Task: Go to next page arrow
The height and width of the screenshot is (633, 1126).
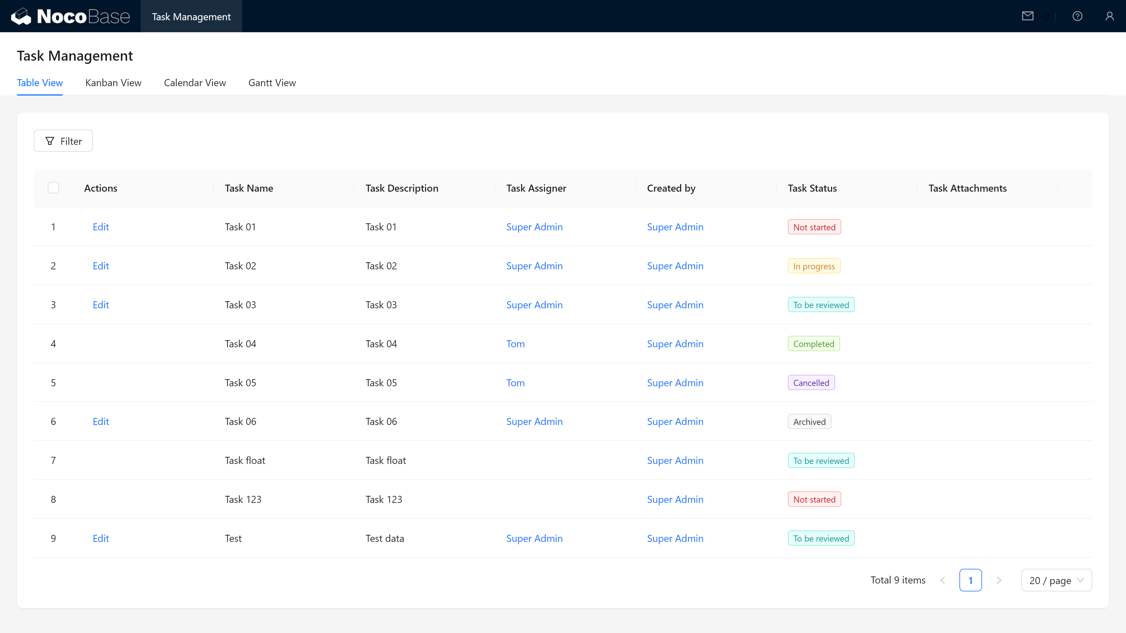Action: click(999, 580)
